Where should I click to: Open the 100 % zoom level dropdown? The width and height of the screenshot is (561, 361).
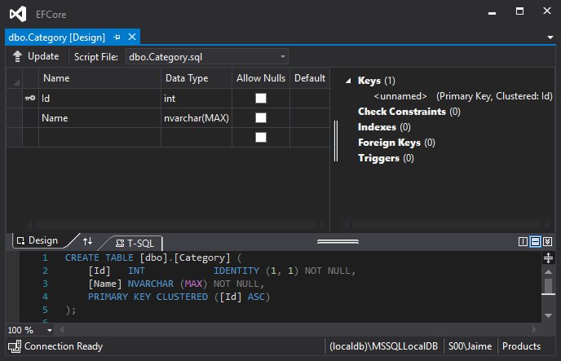pos(50,330)
